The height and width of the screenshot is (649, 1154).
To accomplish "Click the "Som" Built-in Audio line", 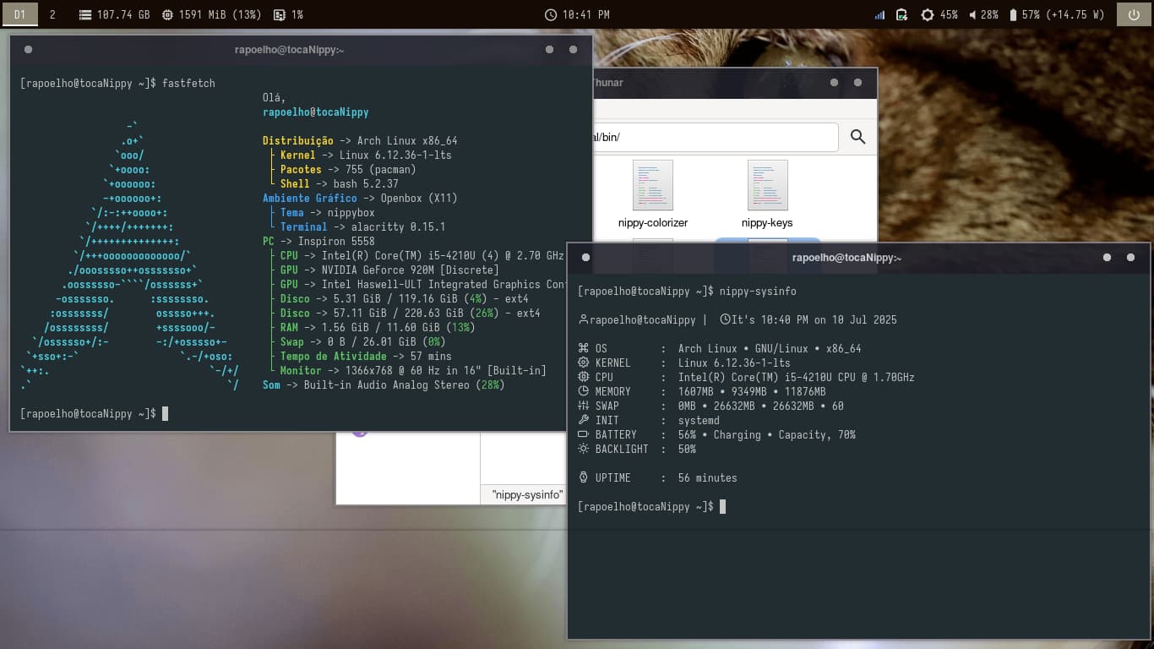I will click(384, 384).
